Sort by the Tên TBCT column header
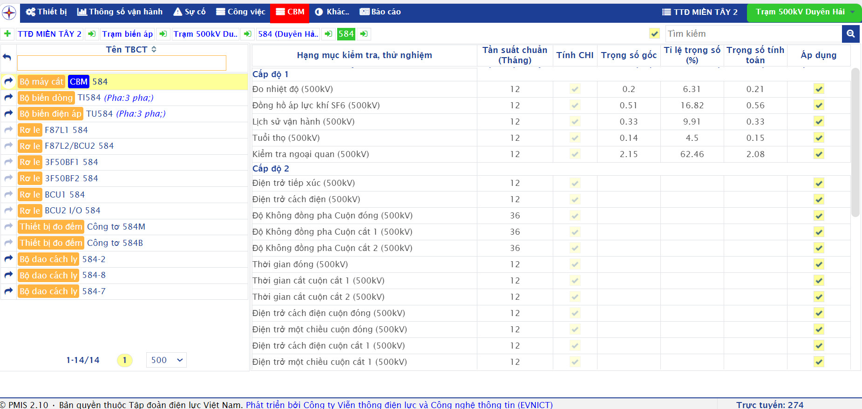This screenshot has width=862, height=409. 131,50
